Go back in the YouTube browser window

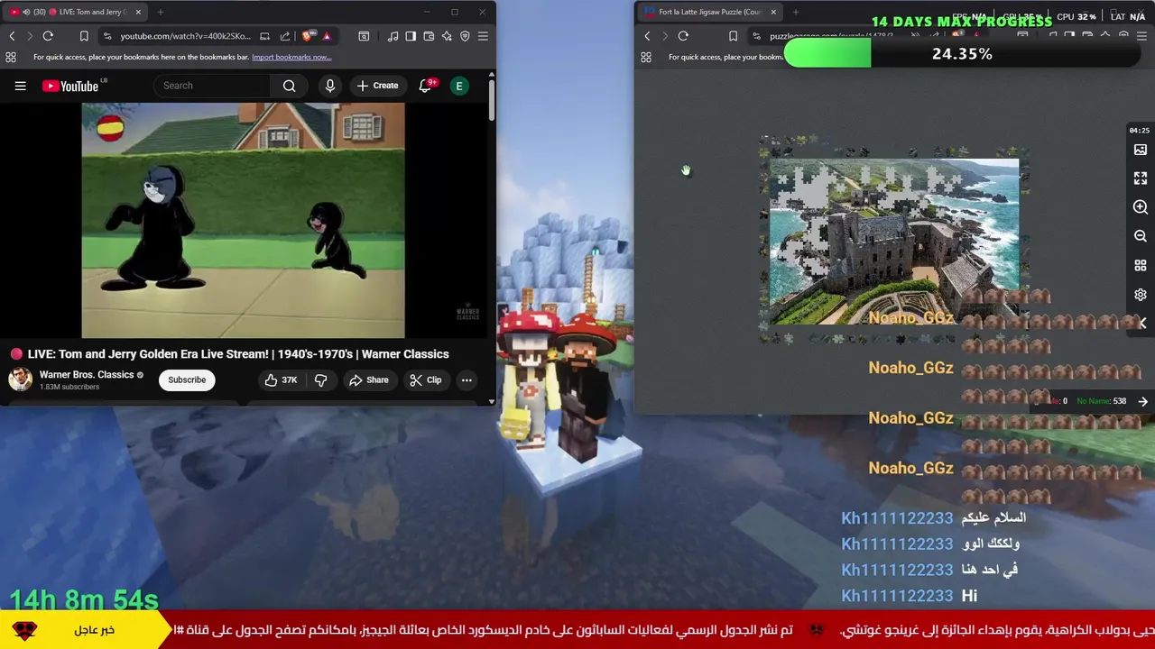pyautogui.click(x=12, y=36)
